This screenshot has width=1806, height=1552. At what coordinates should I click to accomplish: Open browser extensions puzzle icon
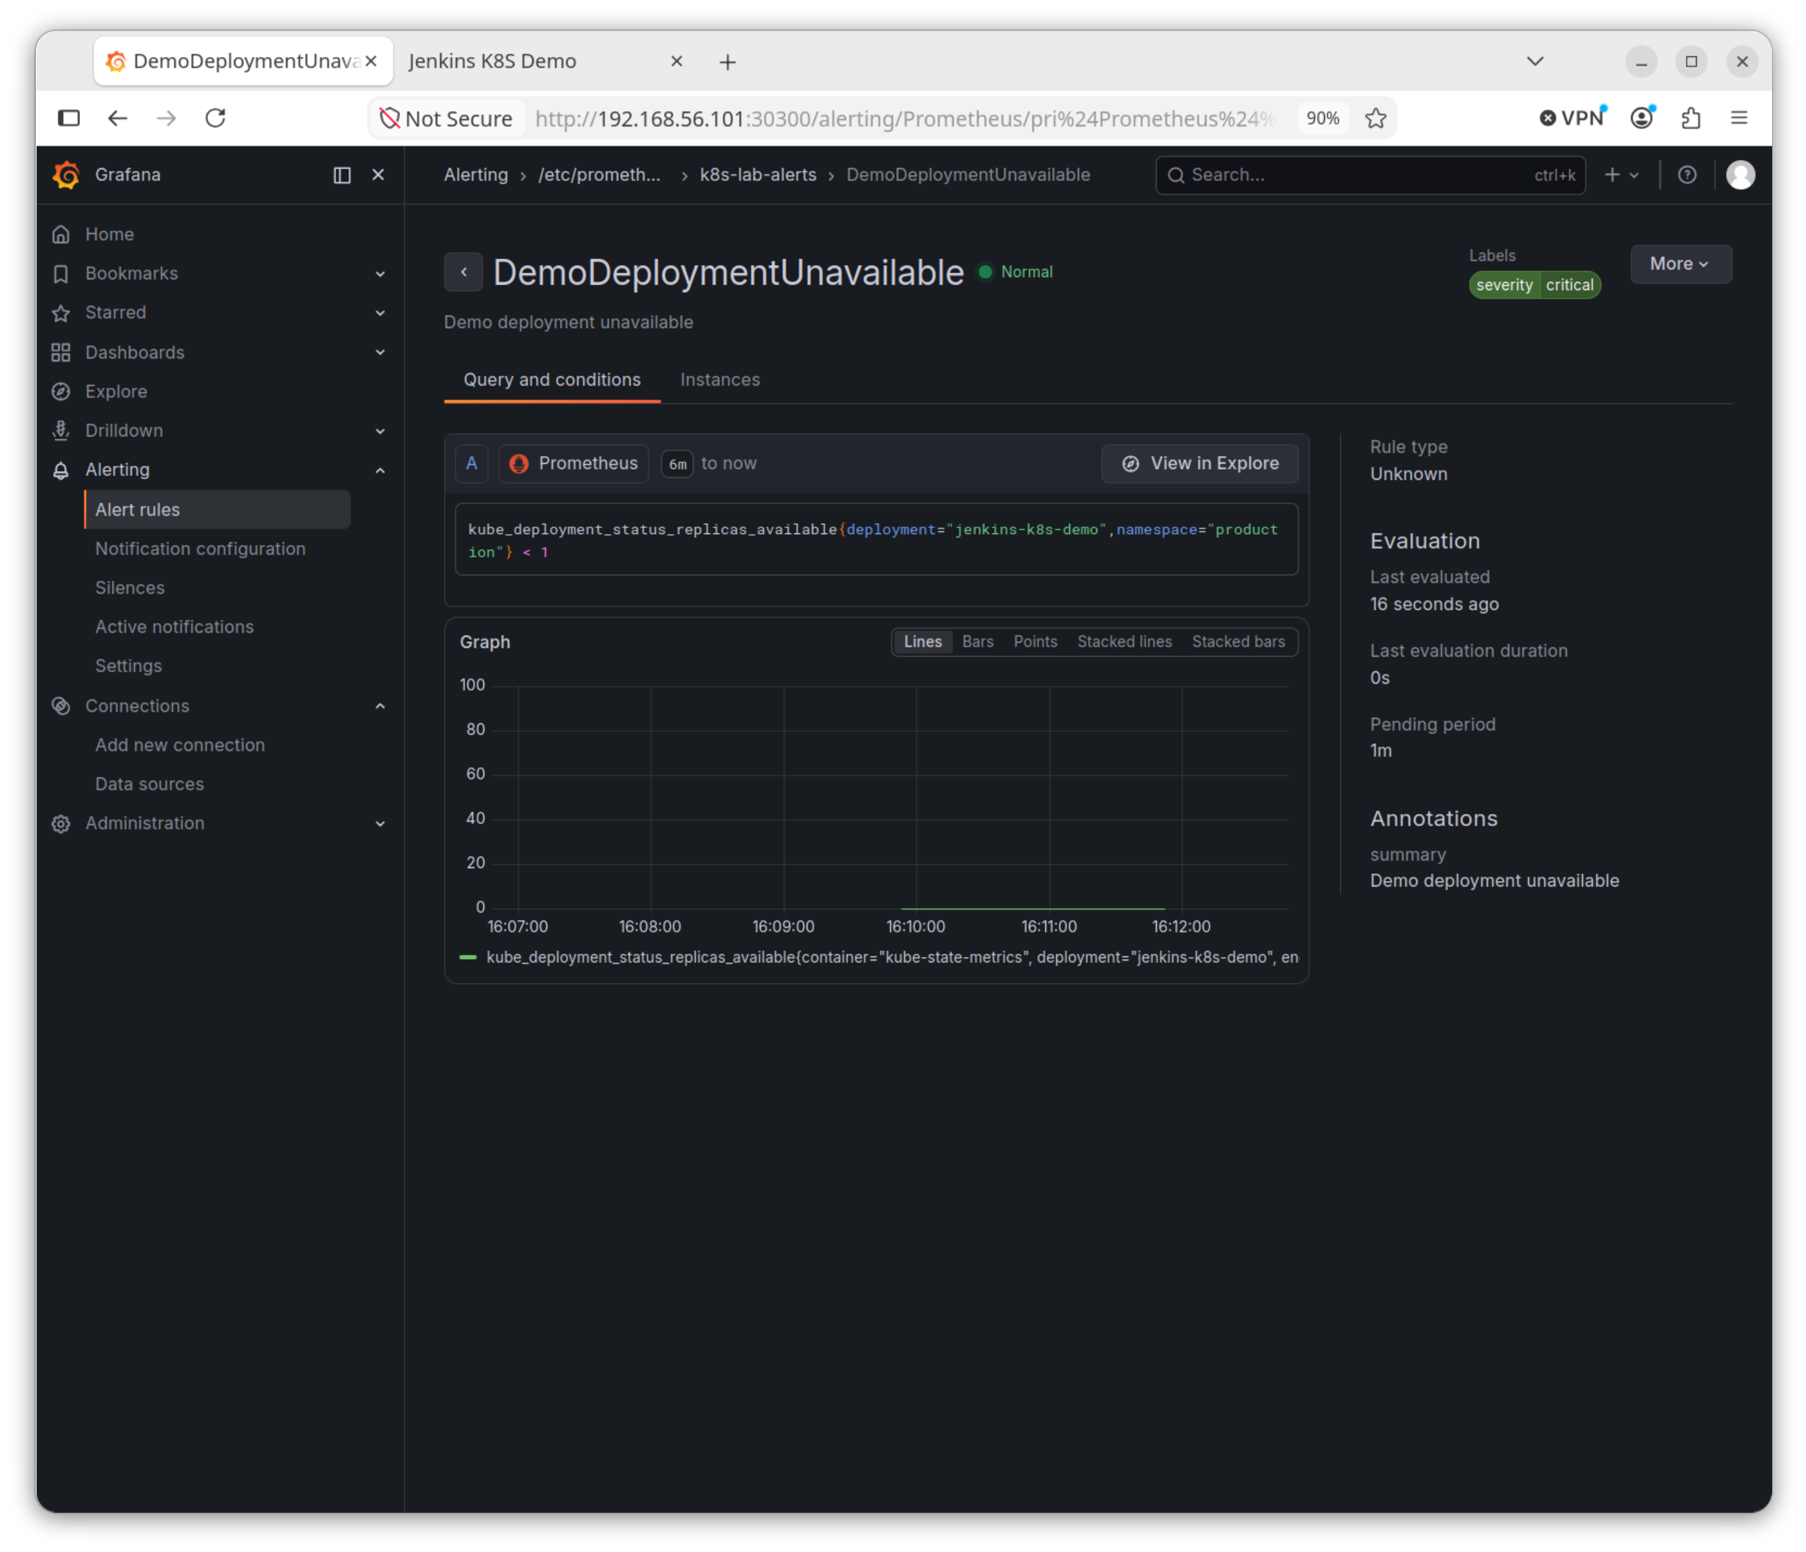1691,118
